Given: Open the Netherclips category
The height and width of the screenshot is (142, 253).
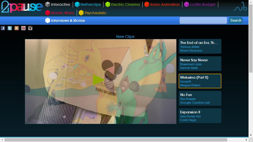Looking at the screenshot, I should click(90, 4).
